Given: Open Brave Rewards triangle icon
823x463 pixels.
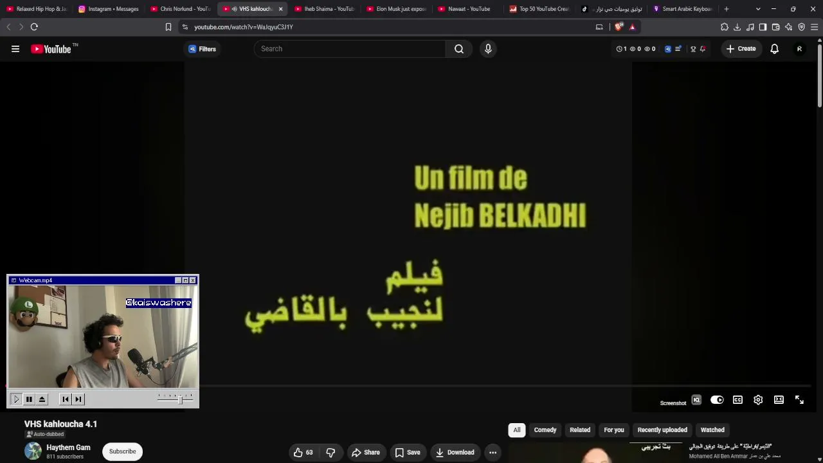Looking at the screenshot, I should (632, 27).
